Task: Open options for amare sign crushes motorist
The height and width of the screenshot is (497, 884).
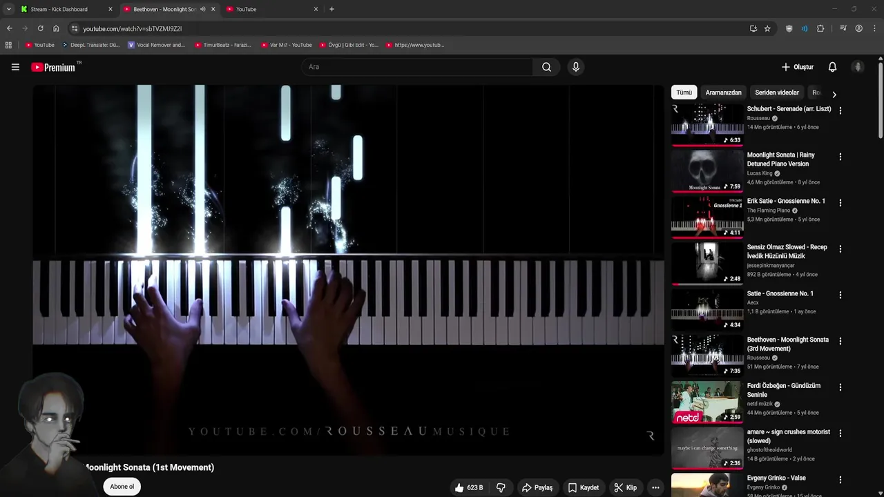Action: coord(840,433)
